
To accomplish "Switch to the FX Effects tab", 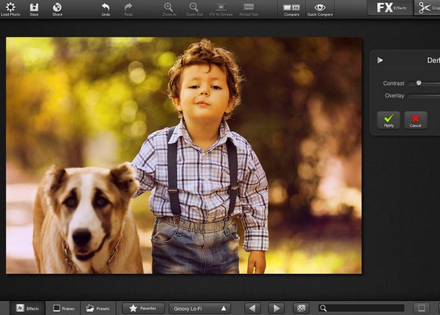I will [391, 8].
